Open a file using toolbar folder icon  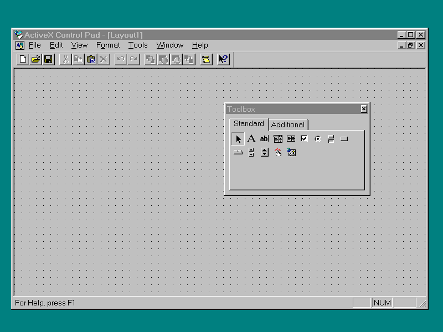point(35,59)
